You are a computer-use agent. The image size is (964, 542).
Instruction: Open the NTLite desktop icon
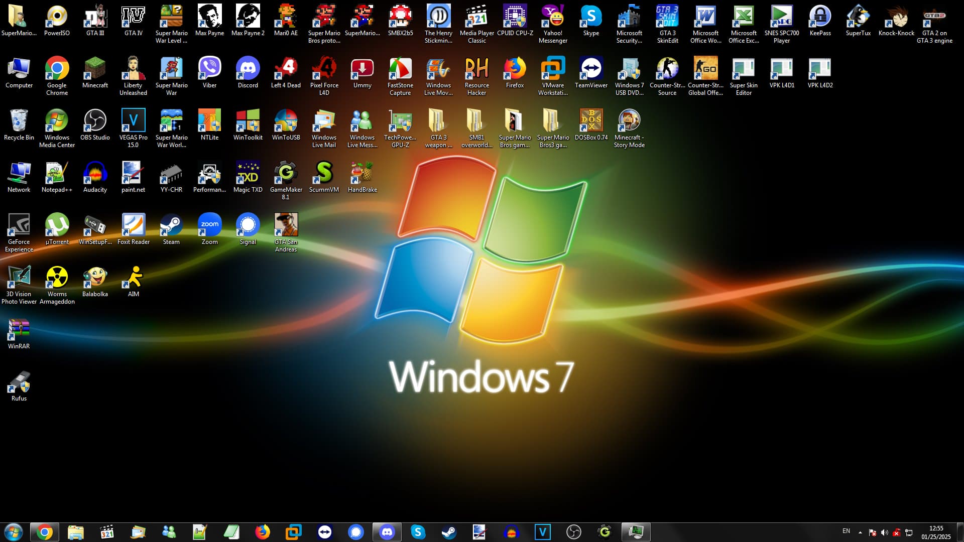(x=209, y=125)
